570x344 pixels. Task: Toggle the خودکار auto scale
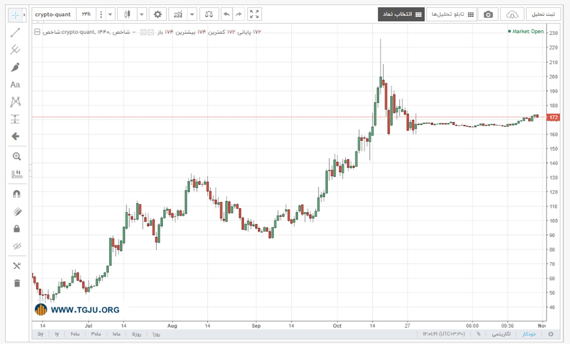pos(529,334)
